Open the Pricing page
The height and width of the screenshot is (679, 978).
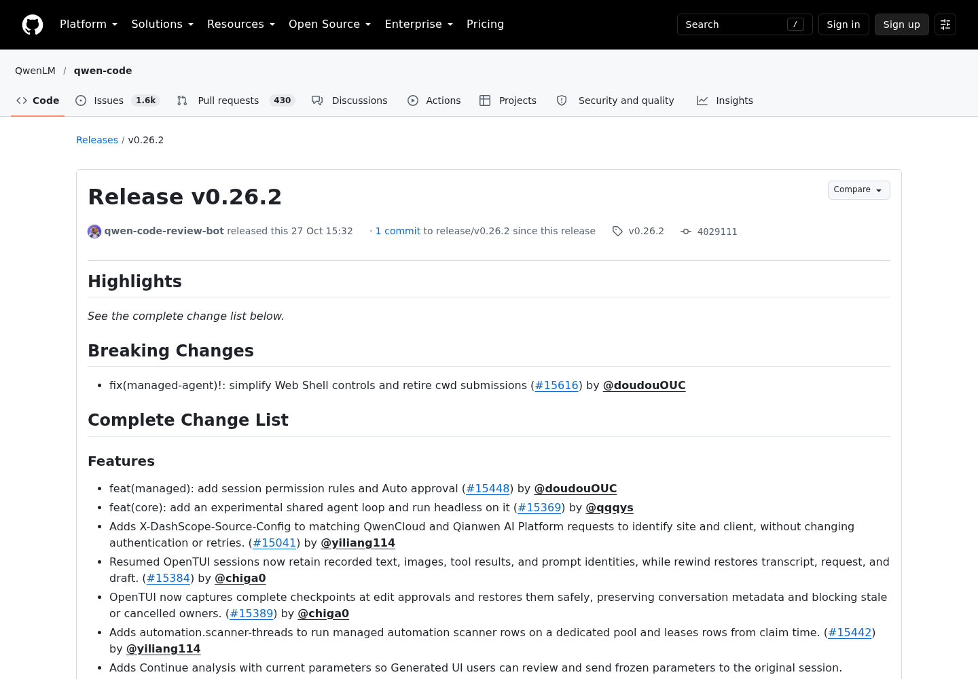485,24
